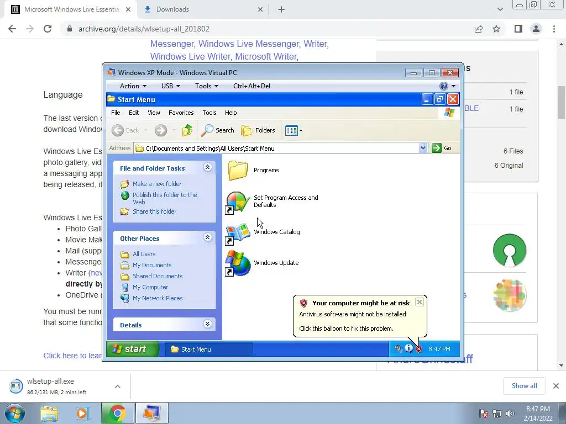Click Ctrl+Alt+Del in Virtual PC toolbar
This screenshot has height=424, width=566.
pos(251,86)
